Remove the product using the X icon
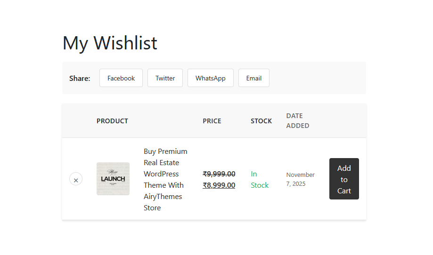433x255 pixels. (76, 179)
